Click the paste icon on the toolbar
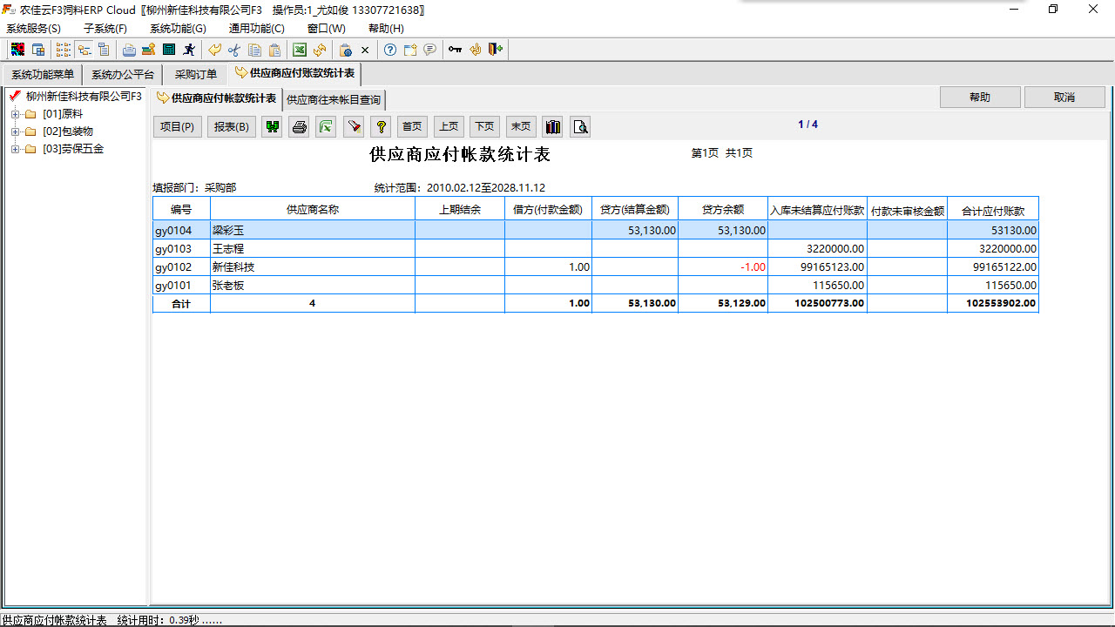Screen dimensions: 1115x627 point(274,50)
